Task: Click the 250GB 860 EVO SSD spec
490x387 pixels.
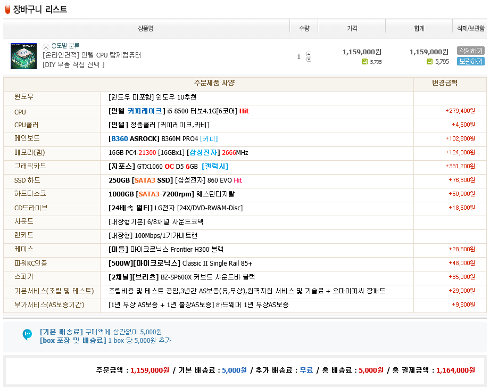Action: point(175,180)
